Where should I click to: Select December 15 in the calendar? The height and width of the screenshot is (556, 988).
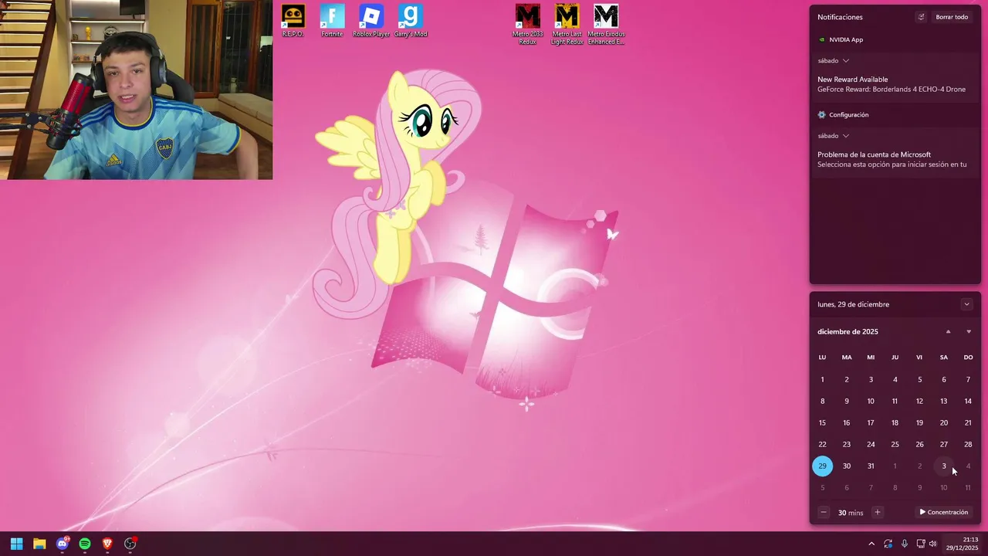click(x=822, y=422)
